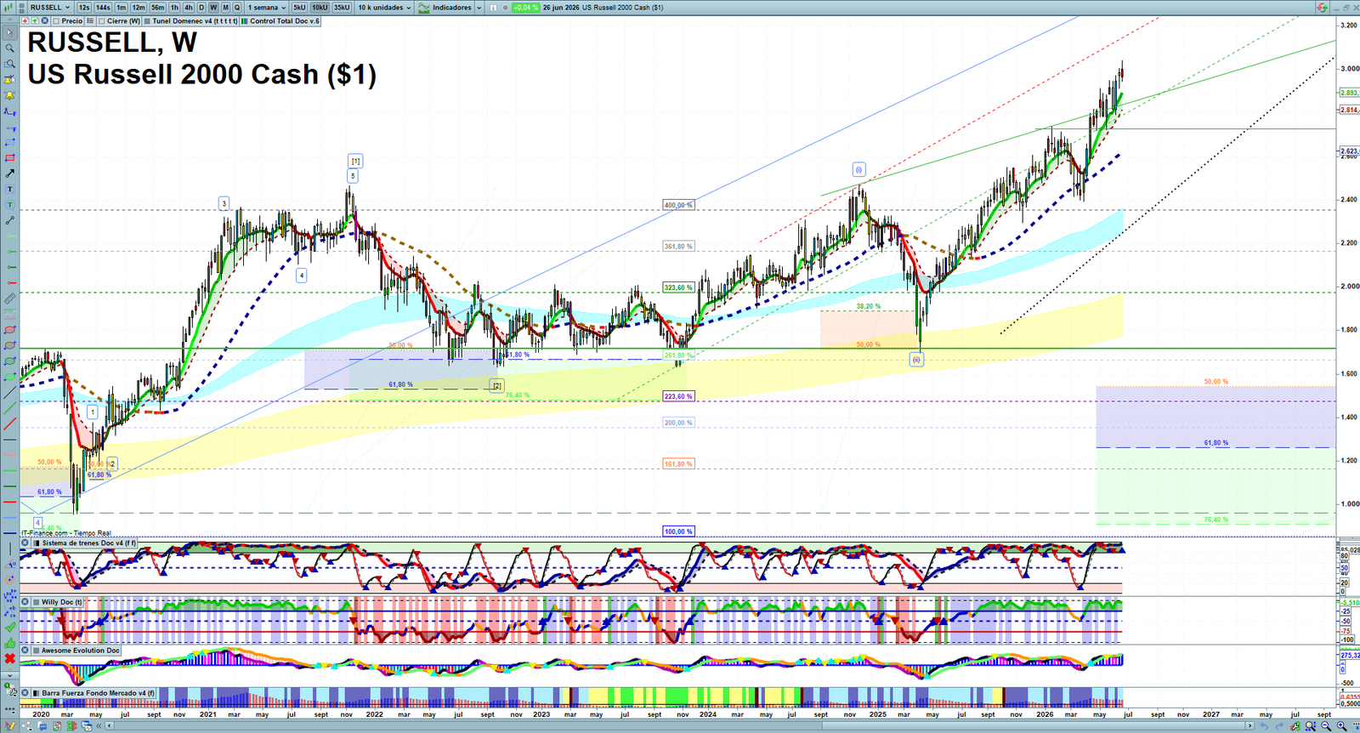Select the green speech bubble text tool
Screen dimensions: 1360x733
pyautogui.click(x=9, y=204)
